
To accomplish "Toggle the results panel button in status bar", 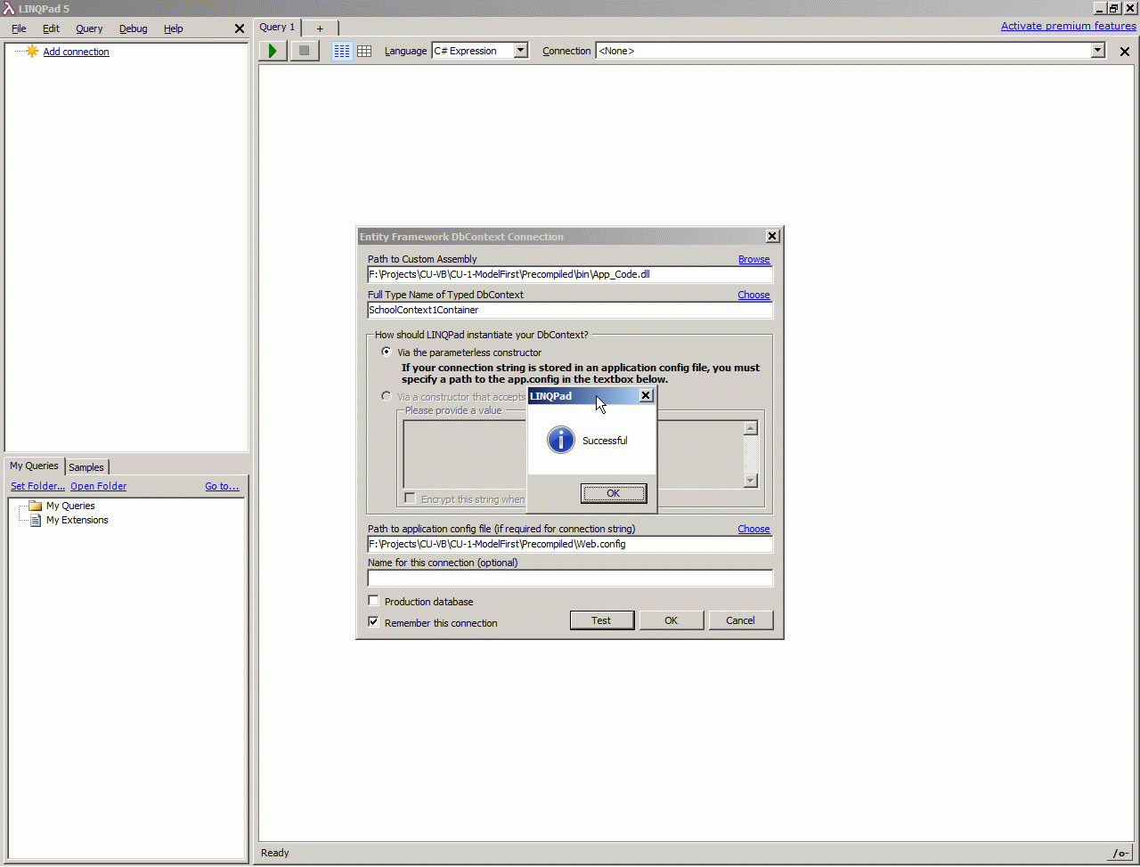I will [1120, 854].
